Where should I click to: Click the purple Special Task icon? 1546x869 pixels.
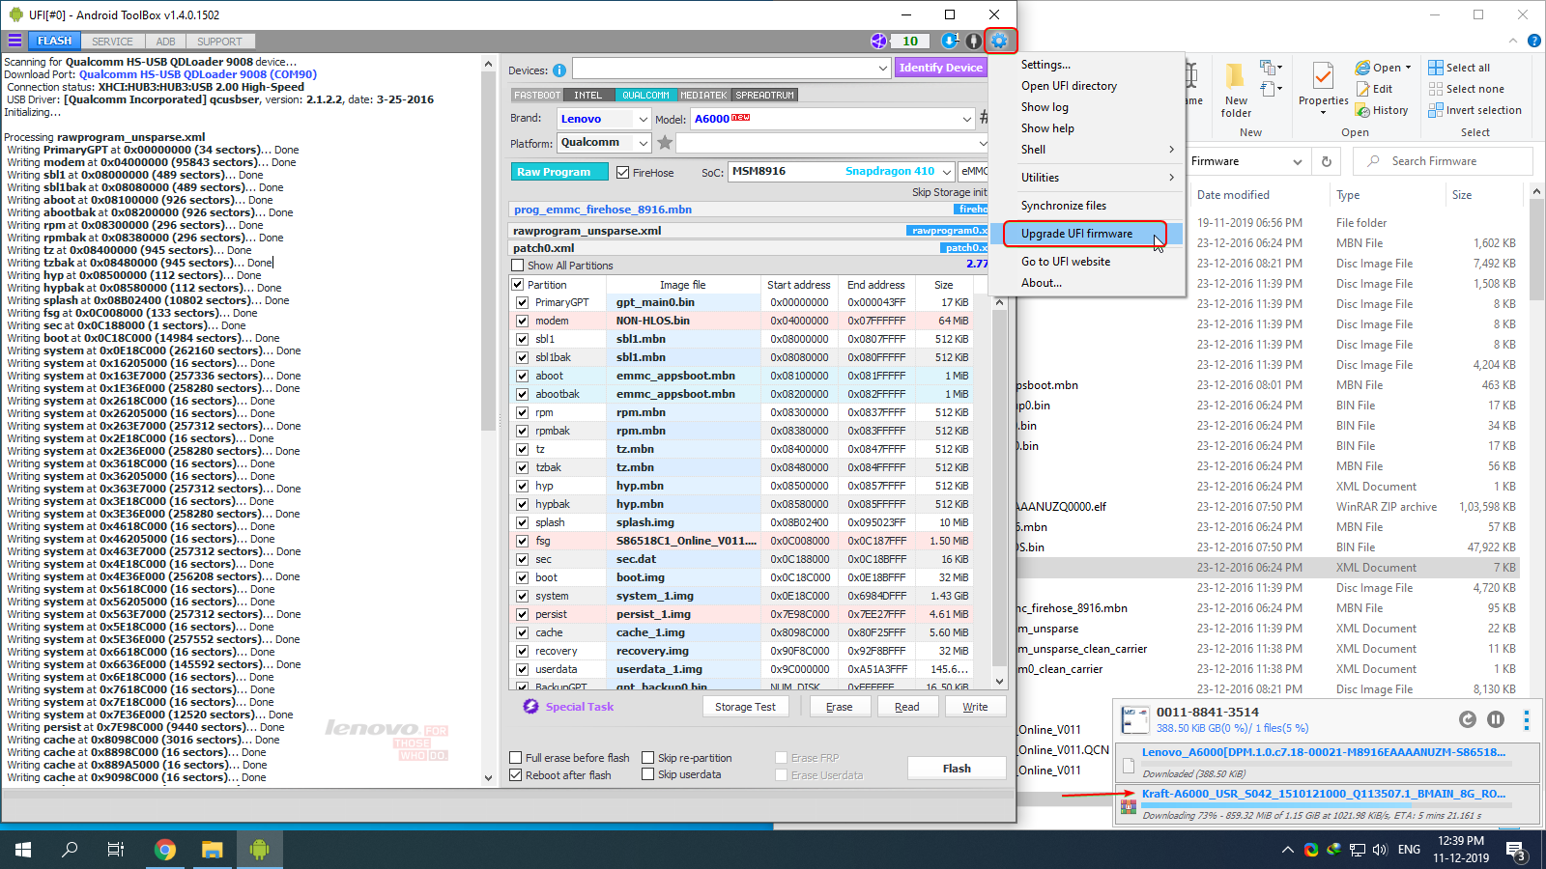point(530,707)
